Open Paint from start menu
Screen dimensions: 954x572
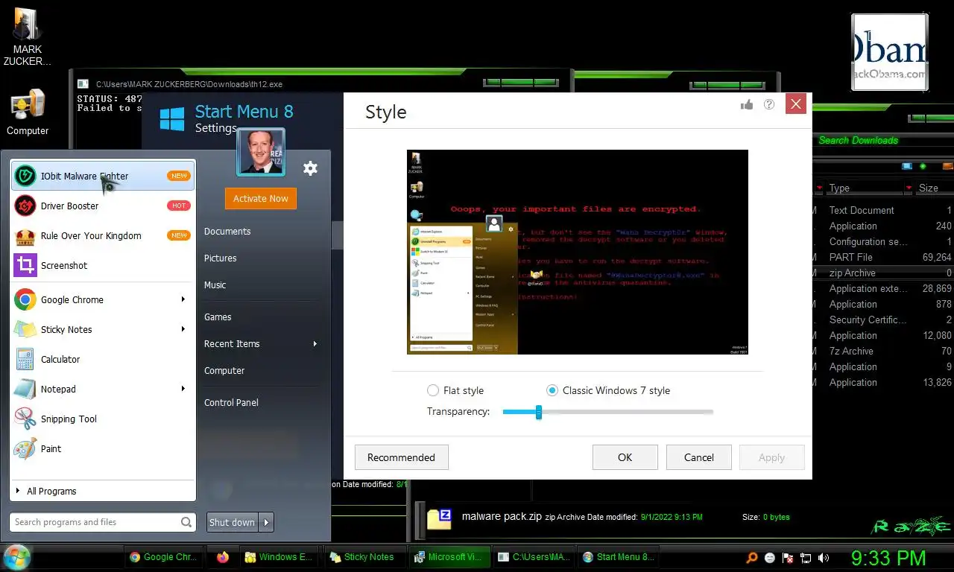[103, 448]
